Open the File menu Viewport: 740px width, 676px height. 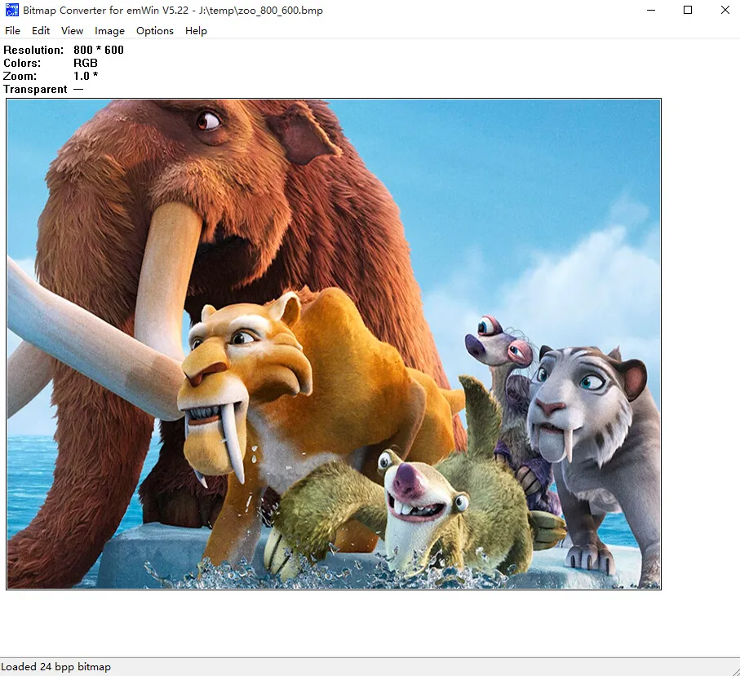click(12, 31)
